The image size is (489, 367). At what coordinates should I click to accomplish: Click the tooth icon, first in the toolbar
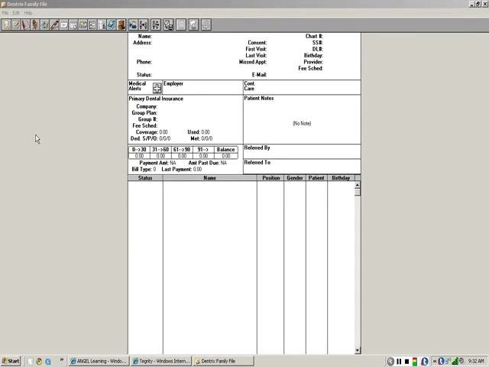(6, 24)
